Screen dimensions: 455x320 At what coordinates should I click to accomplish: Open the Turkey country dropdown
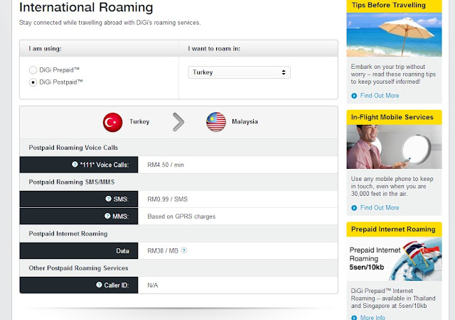pos(239,72)
